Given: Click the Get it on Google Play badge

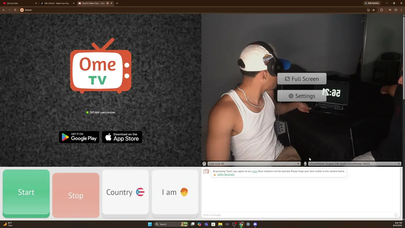Looking at the screenshot, I should (79, 137).
